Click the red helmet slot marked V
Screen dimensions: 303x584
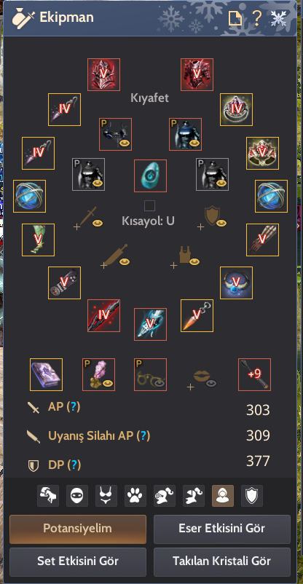103,74
